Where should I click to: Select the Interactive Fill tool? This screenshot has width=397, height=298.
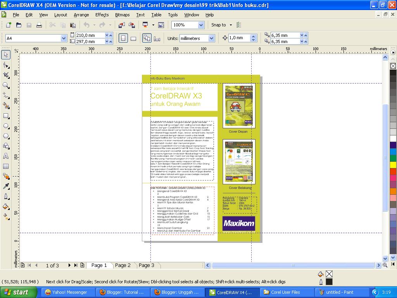click(x=6, y=217)
